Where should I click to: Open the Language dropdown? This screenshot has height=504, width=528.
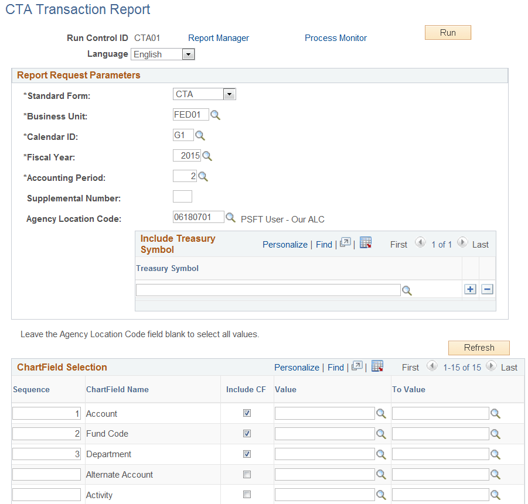click(188, 54)
